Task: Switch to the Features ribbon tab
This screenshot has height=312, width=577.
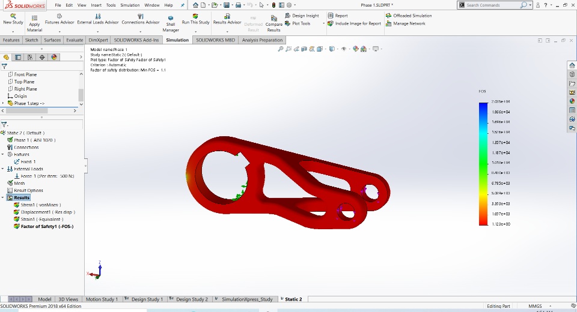Action: coord(11,40)
